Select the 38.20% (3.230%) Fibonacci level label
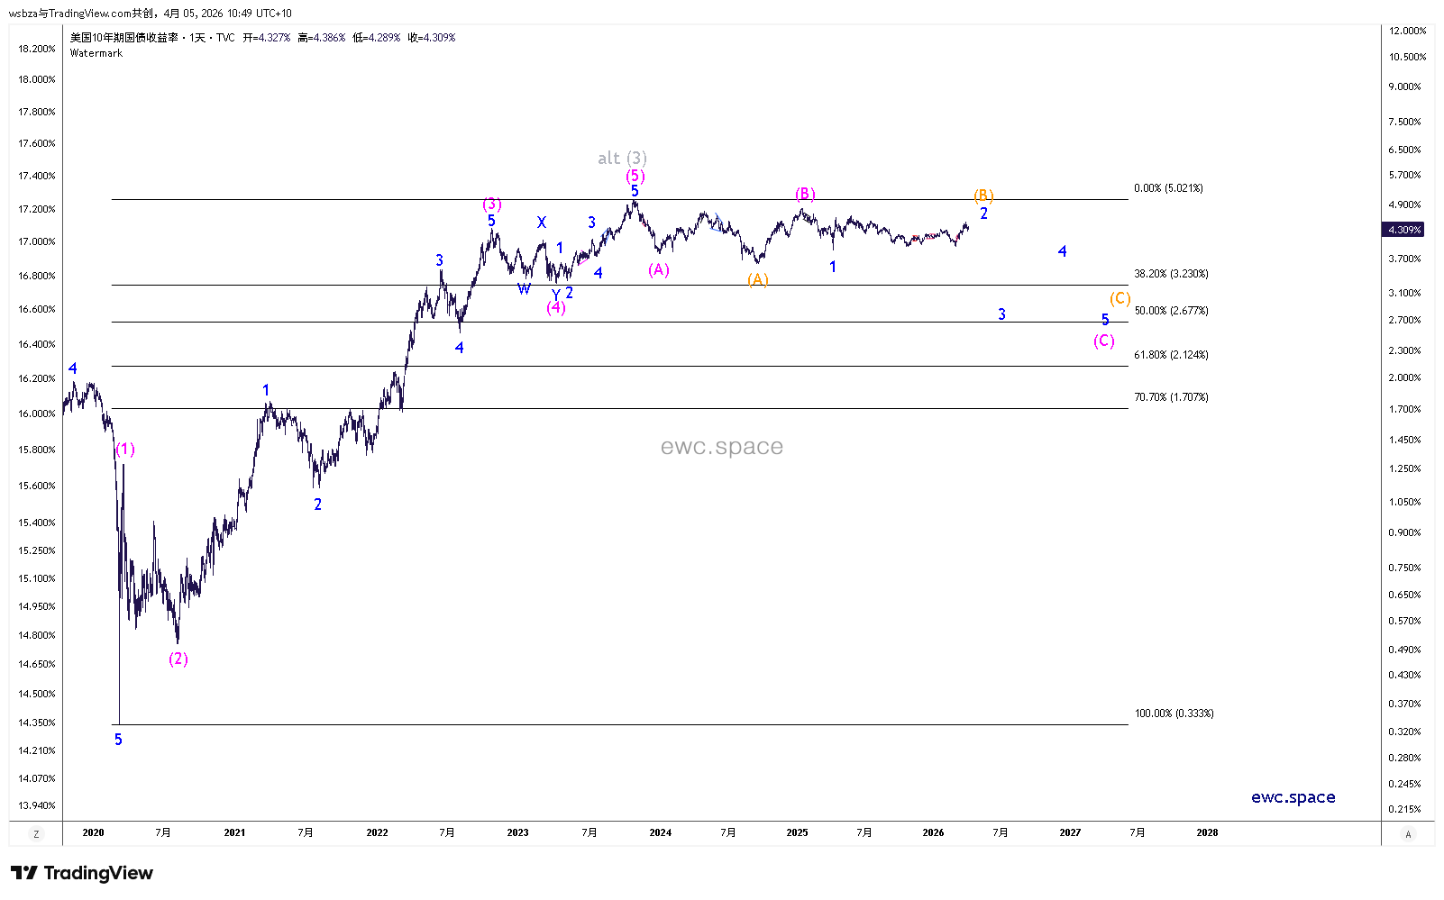 [x=1171, y=274]
